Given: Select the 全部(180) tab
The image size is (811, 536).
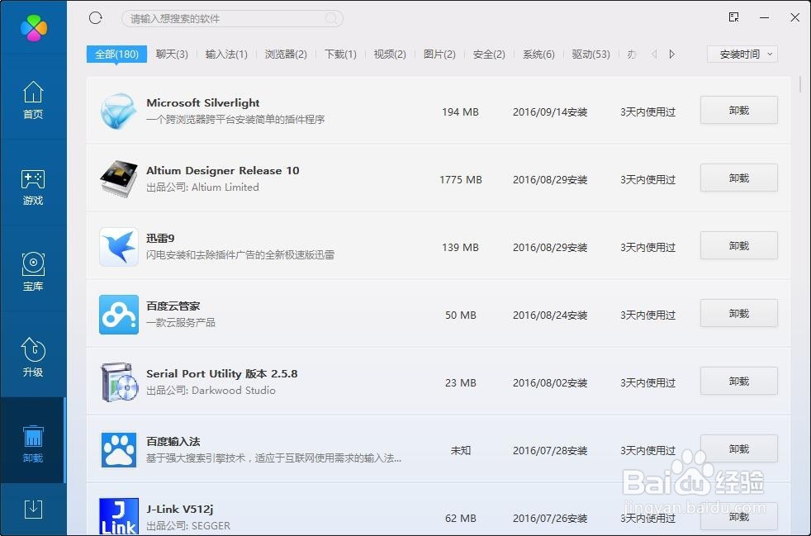Looking at the screenshot, I should pyautogui.click(x=116, y=55).
